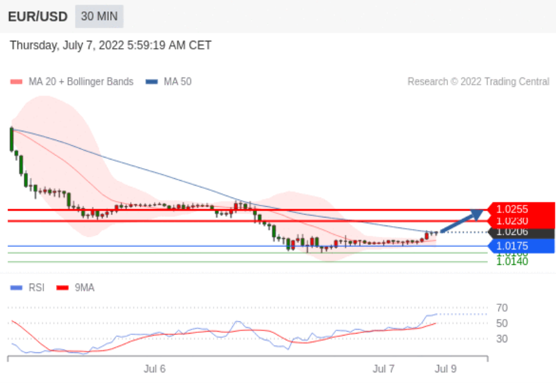Click the RSI 50 level label
The image size is (556, 383).
(502, 324)
